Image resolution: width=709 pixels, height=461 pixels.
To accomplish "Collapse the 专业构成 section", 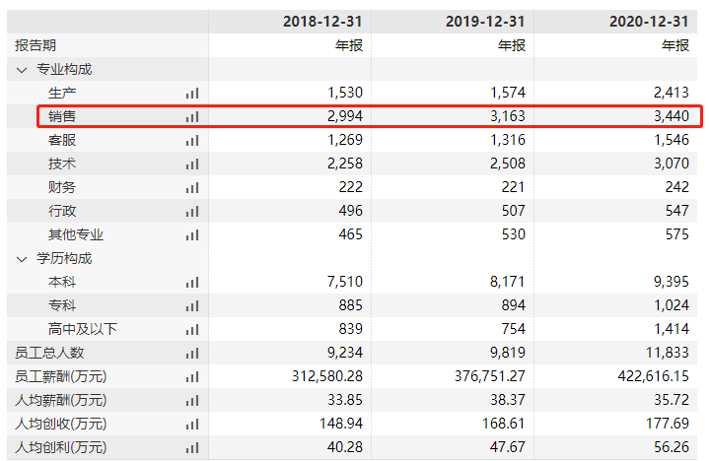I will [21, 69].
